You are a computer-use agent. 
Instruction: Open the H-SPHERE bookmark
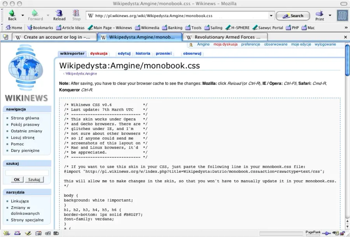tap(238, 28)
